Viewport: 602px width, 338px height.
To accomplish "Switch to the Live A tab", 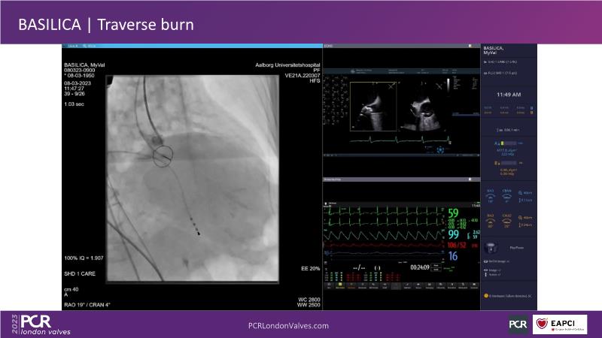I will 74,47.
